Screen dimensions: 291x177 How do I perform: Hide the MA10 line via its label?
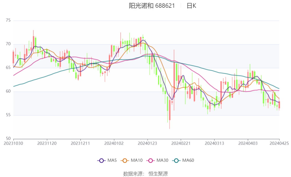[x=137, y=160]
